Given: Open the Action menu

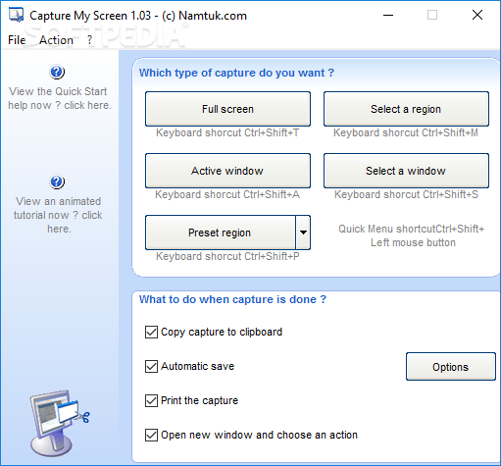Looking at the screenshot, I should [56, 40].
